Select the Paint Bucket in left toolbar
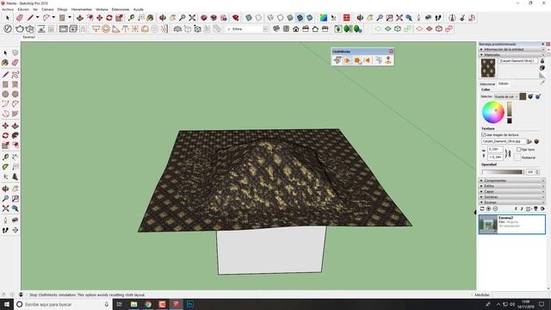Image resolution: width=551 pixels, height=310 pixels. pos(5,63)
